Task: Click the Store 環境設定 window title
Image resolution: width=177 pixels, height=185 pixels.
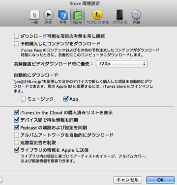Action: tap(85, 3)
